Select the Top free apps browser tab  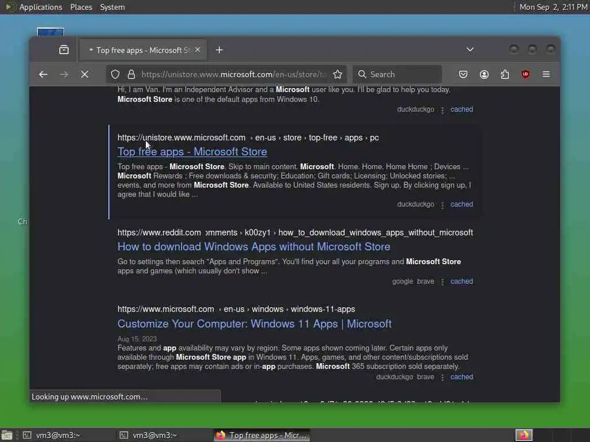point(143,50)
